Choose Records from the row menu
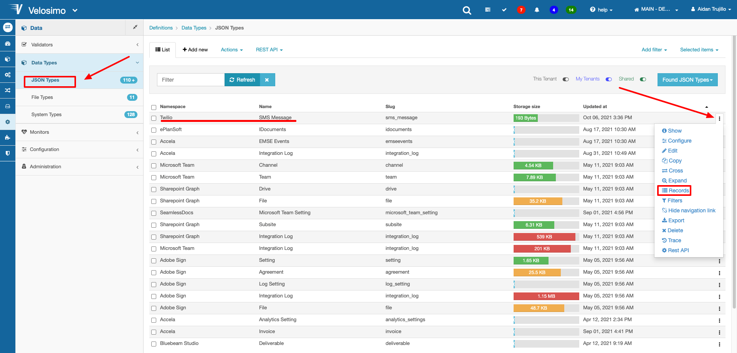Viewport: 737px width, 353px height. [675, 190]
